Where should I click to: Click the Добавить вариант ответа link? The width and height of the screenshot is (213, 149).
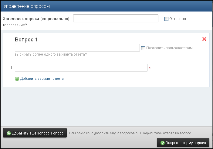[x=42, y=79]
